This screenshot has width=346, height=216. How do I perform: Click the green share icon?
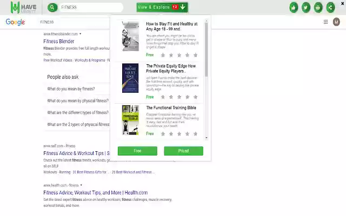pos(330,8)
